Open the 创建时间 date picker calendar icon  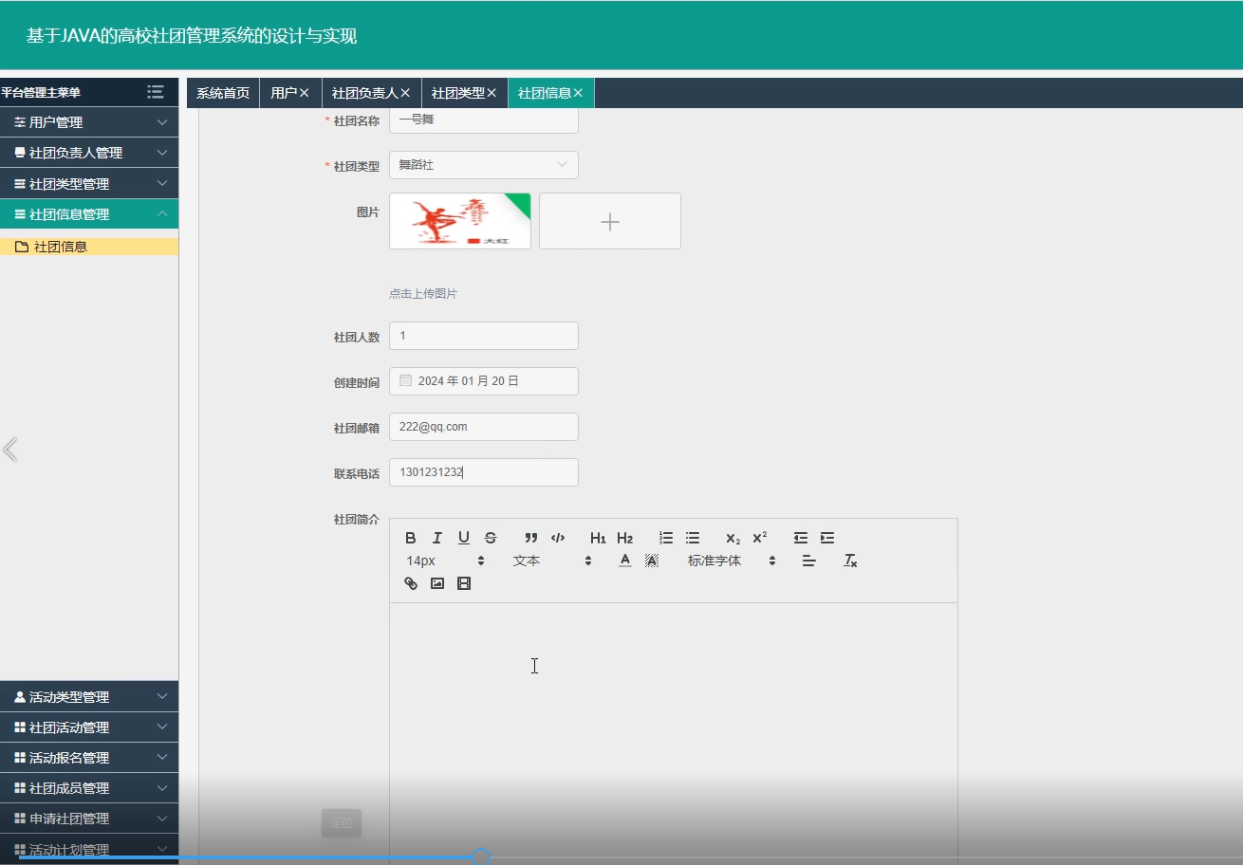405,380
